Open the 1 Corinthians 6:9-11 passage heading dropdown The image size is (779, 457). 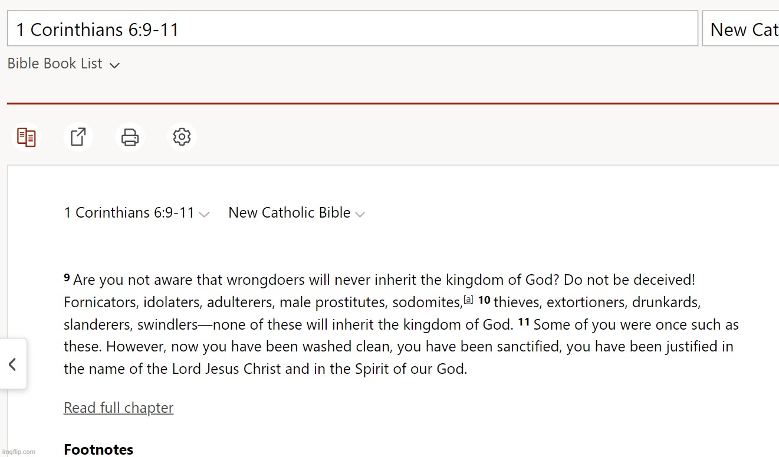click(137, 213)
